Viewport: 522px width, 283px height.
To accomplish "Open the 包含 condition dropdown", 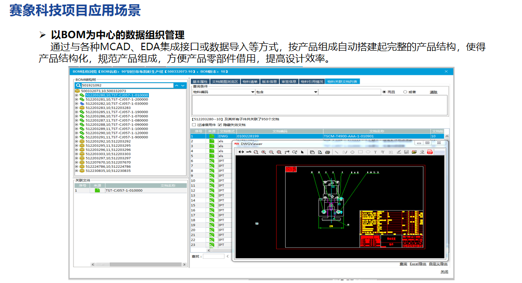I will [315, 92].
